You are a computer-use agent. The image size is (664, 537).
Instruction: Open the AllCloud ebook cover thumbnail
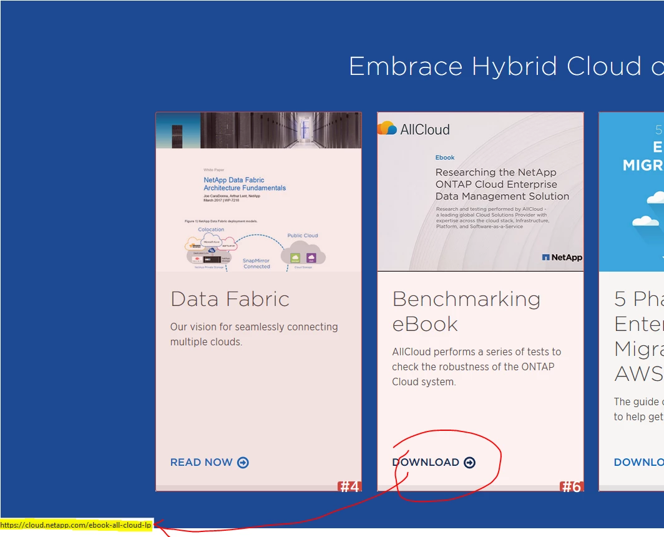(481, 192)
